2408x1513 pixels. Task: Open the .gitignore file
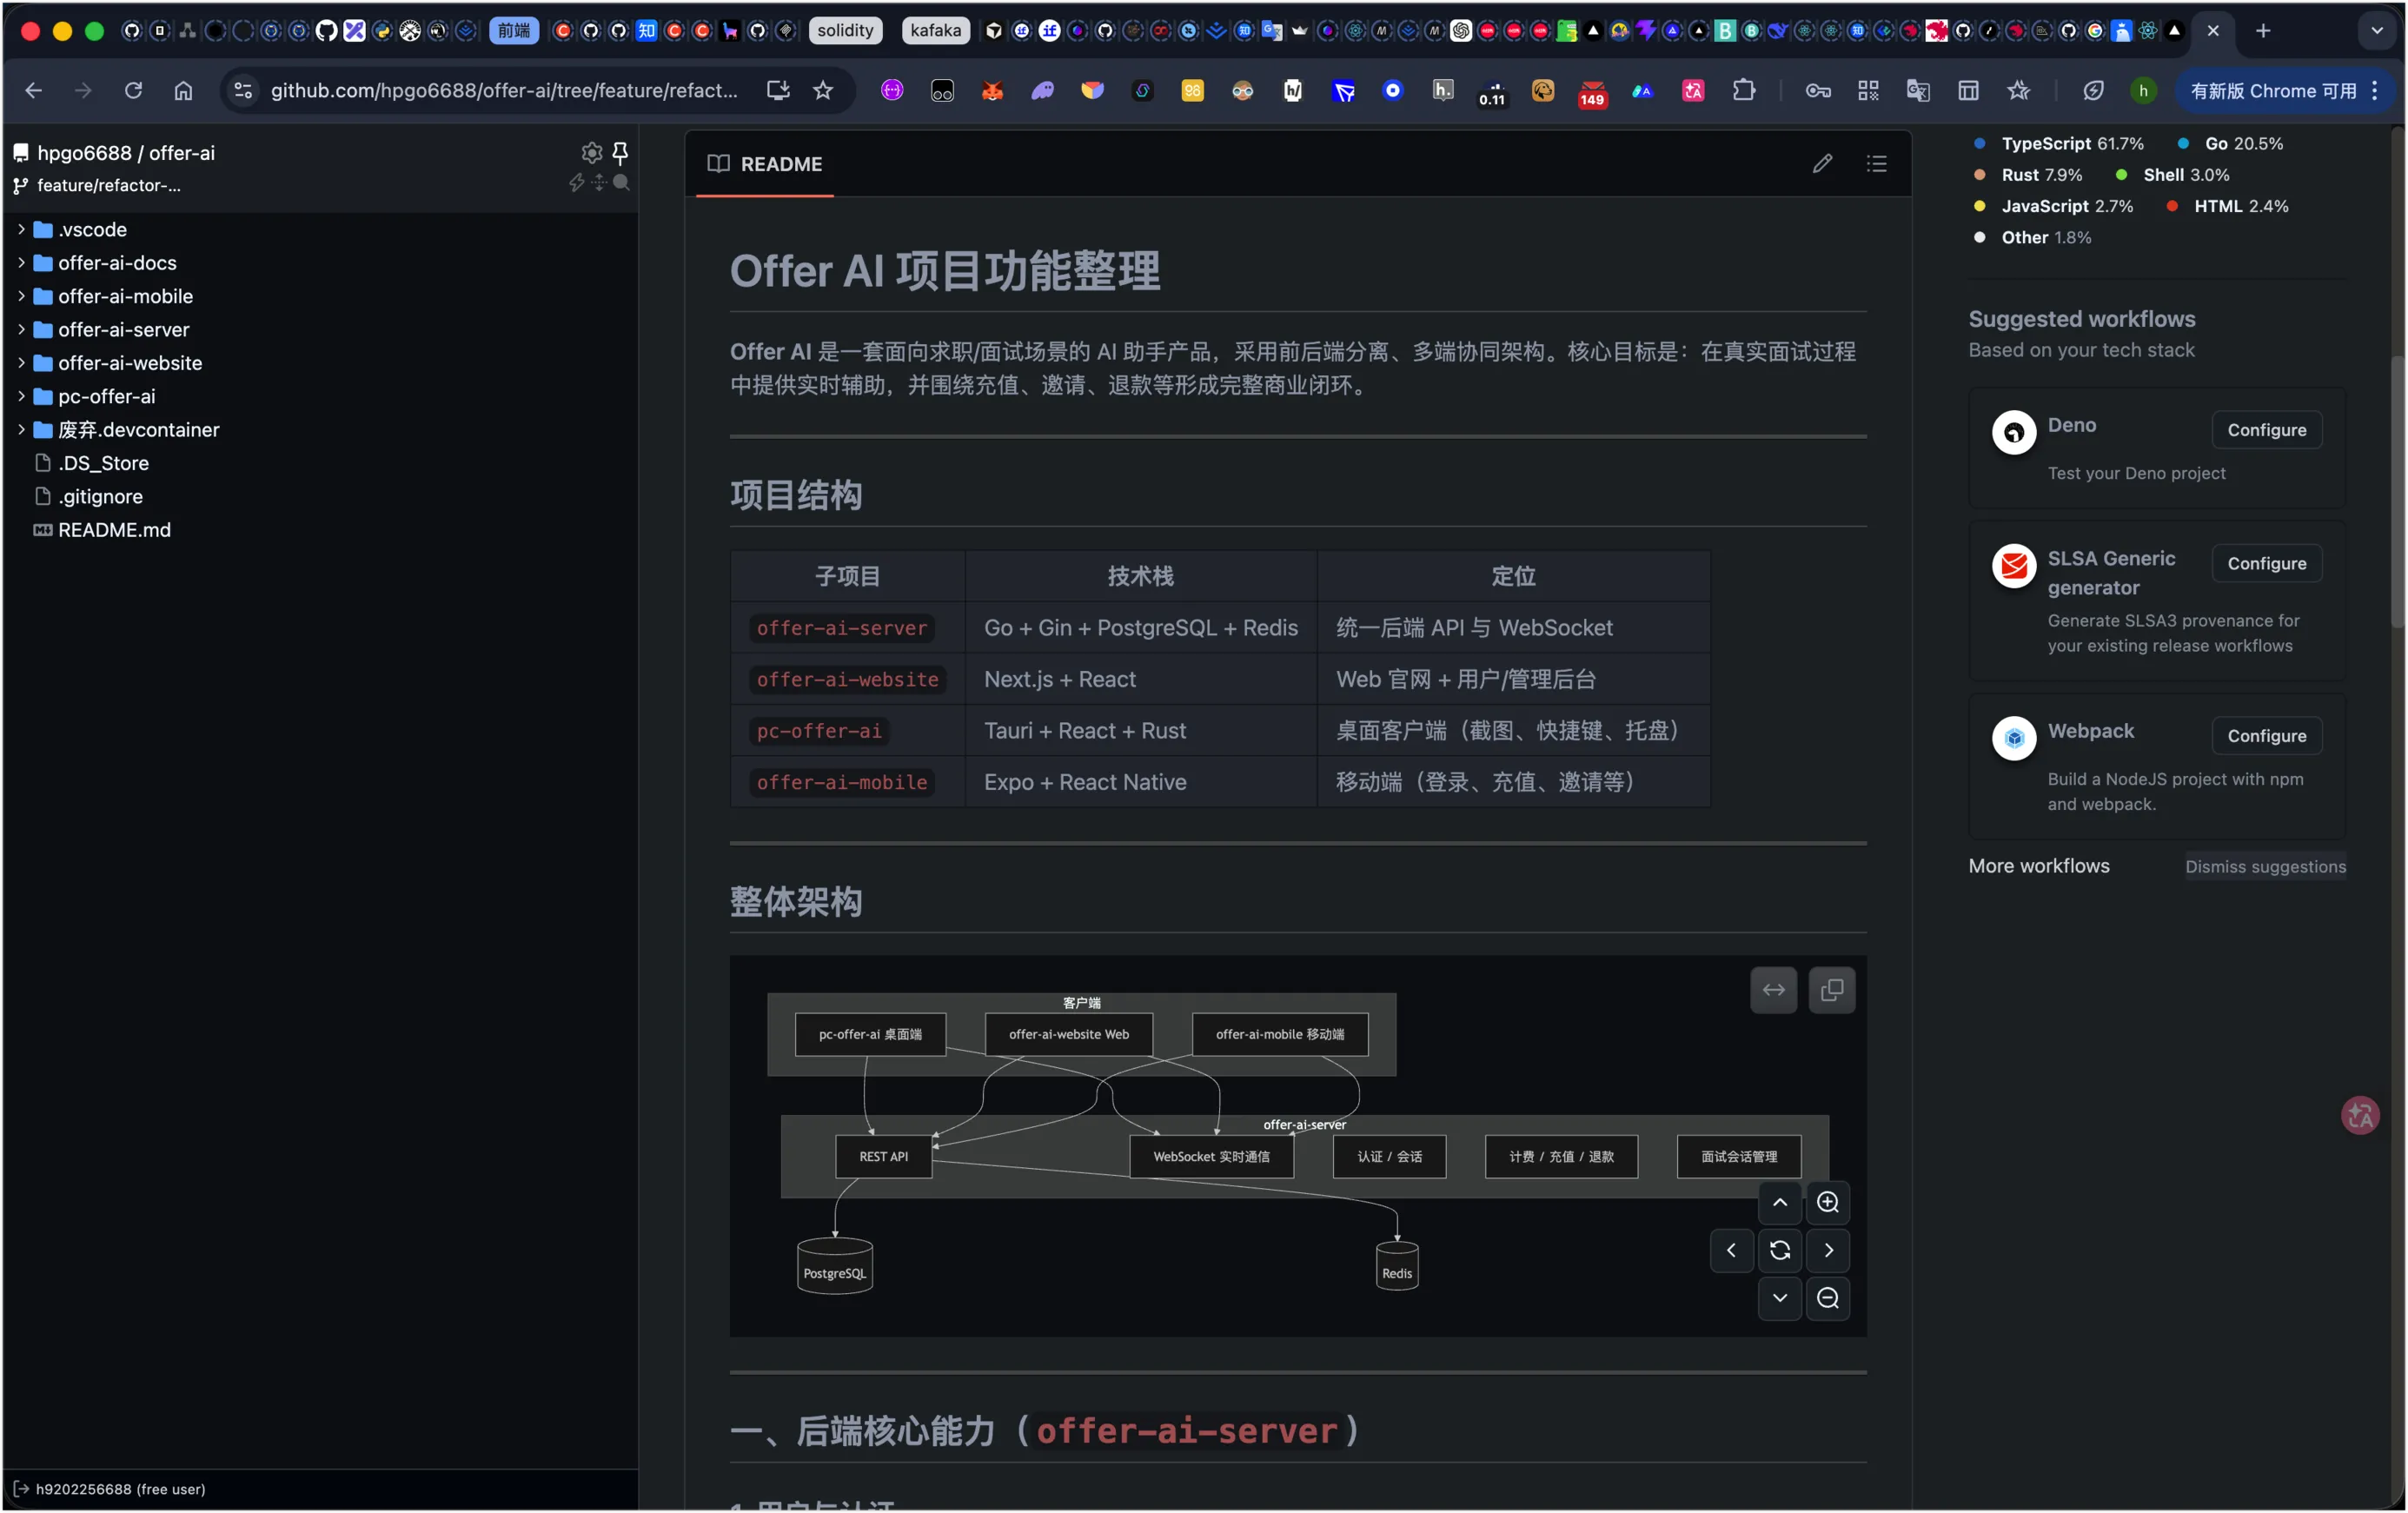click(100, 496)
